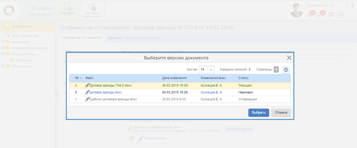Close the Выберите версию документа dialog

click(289, 58)
